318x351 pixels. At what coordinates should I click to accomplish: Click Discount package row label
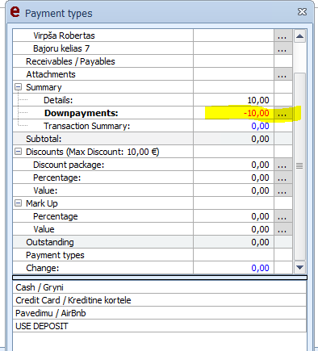[69, 165]
